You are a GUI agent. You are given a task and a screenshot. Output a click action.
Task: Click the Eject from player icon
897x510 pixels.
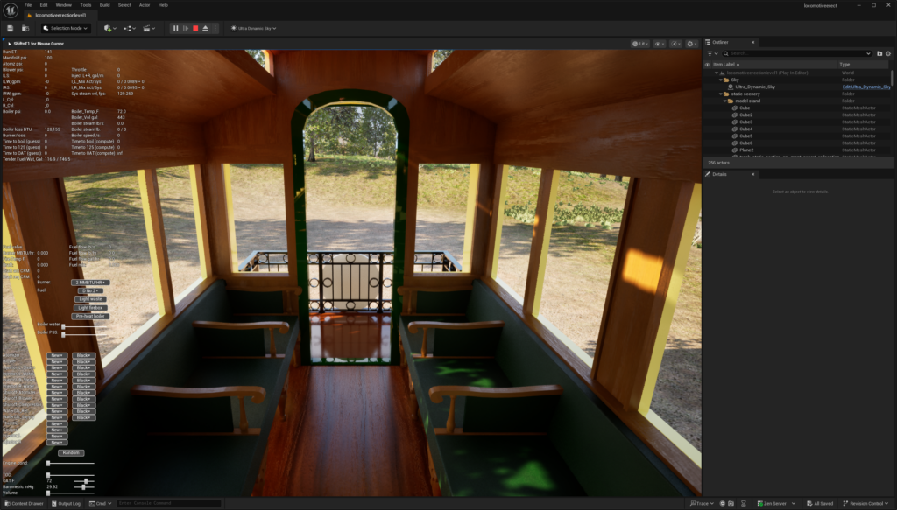click(205, 28)
